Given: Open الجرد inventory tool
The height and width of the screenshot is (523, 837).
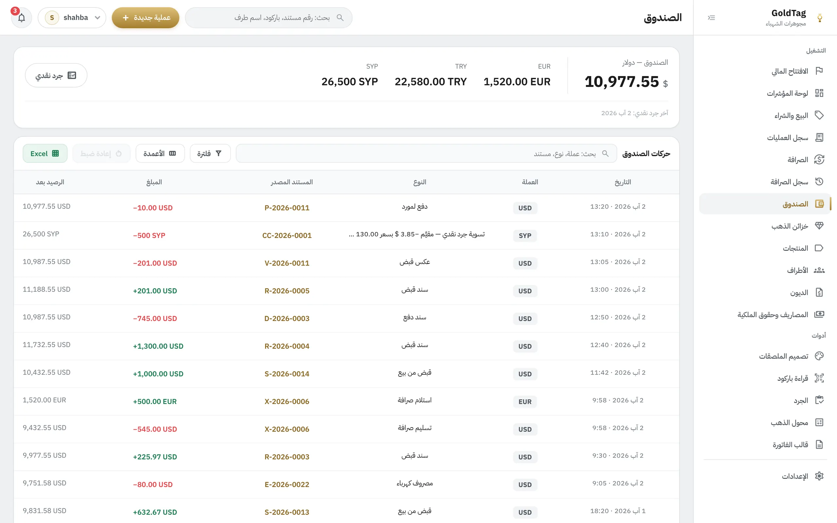Looking at the screenshot, I should coord(765,400).
